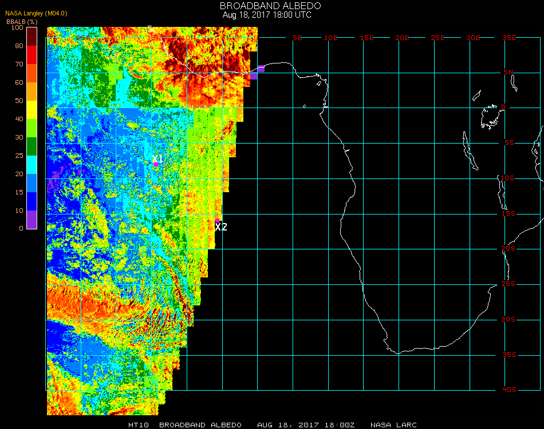Click the purple data block near 5N
544x429 pixels.
point(257,72)
